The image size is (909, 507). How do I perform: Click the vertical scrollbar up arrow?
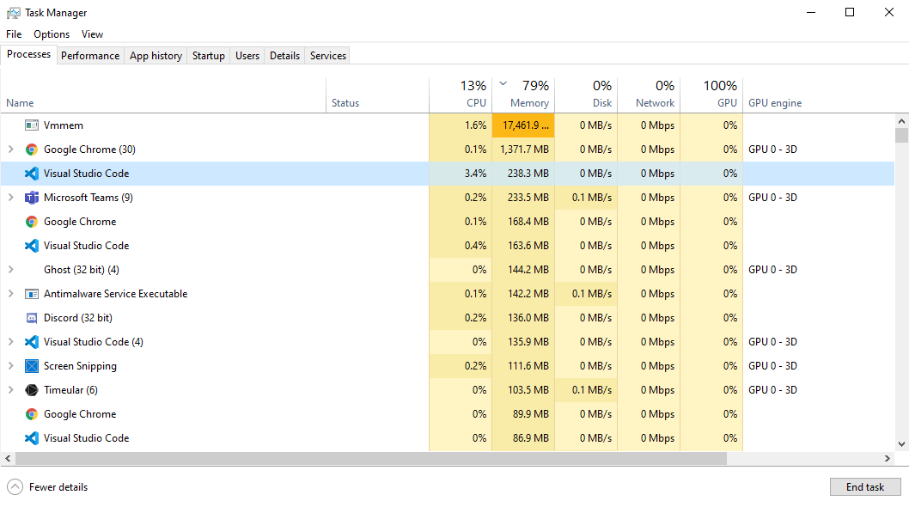(901, 121)
